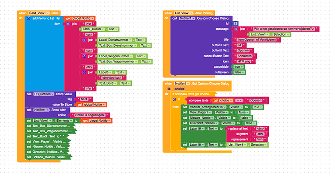Open Notifier1 dropdown in Custom Choose Dialog call
The width and height of the screenshot is (333, 175).
pos(187,19)
